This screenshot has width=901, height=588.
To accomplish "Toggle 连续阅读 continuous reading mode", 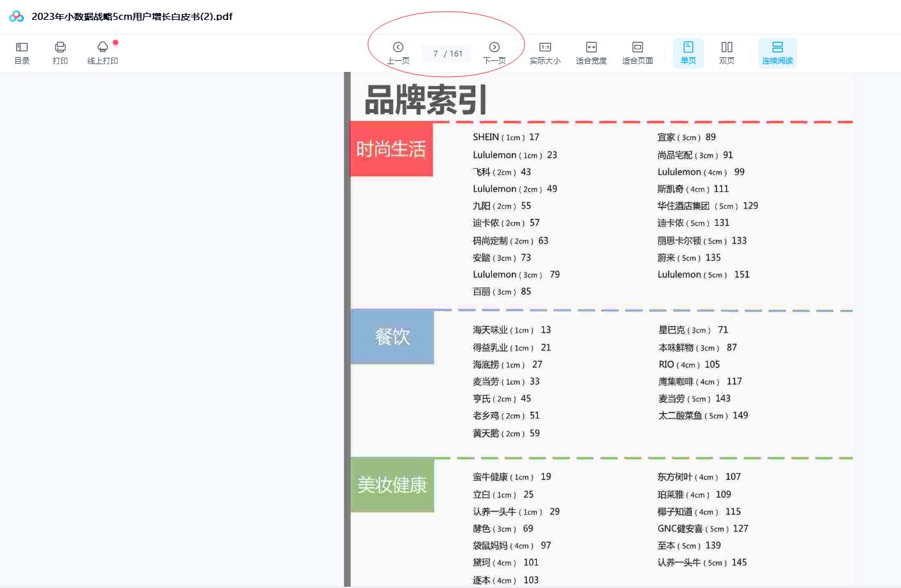I will tap(777, 53).
